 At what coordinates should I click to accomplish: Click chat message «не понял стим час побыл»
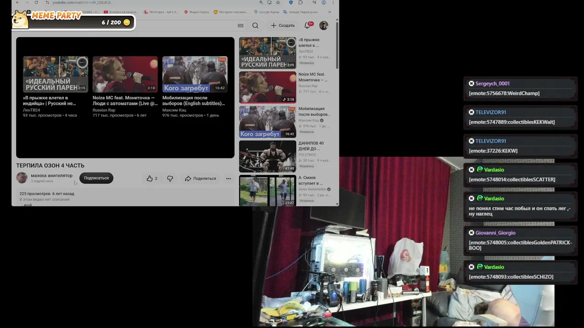(x=520, y=211)
